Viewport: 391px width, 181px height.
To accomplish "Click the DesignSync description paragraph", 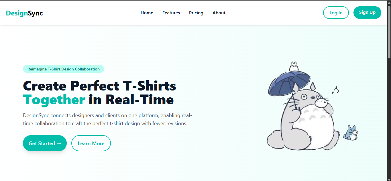I will pos(107,119).
